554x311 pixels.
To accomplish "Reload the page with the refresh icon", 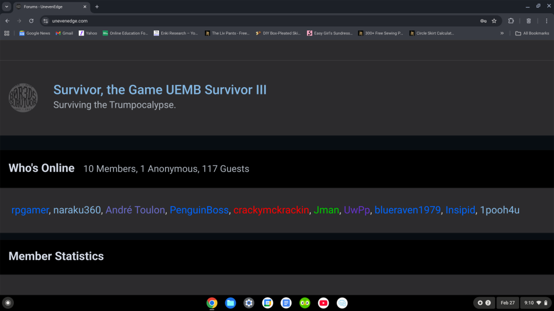I will [31, 21].
